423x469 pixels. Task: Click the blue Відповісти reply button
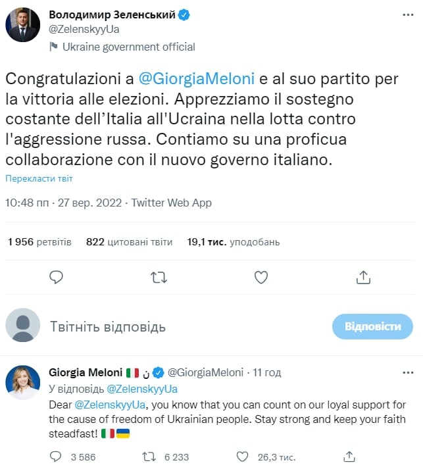[373, 326]
